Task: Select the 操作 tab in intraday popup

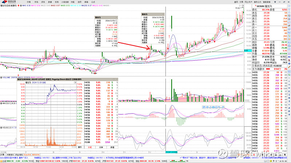Action: 80,147
